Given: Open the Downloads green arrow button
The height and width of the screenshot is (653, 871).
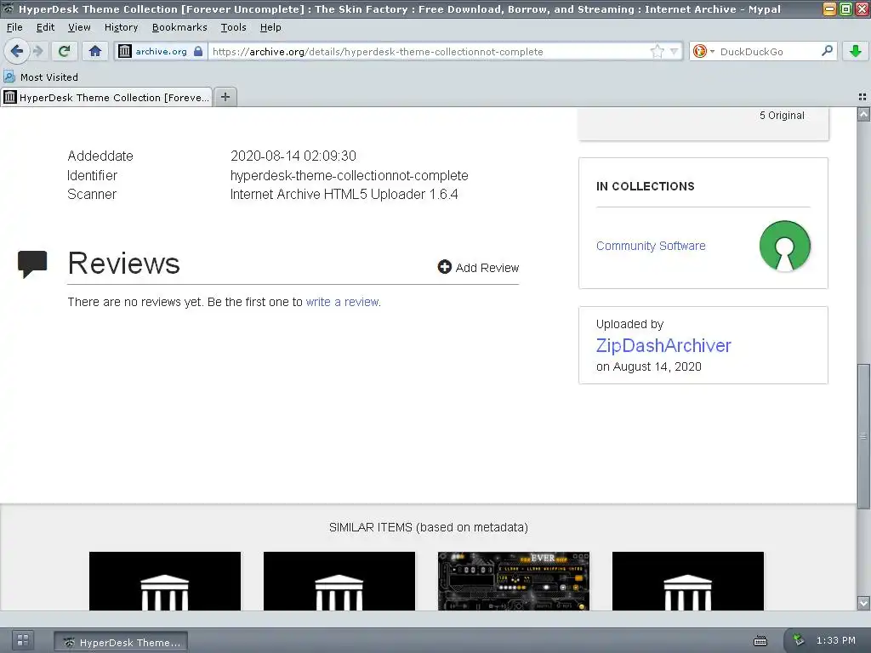Looking at the screenshot, I should [x=856, y=51].
